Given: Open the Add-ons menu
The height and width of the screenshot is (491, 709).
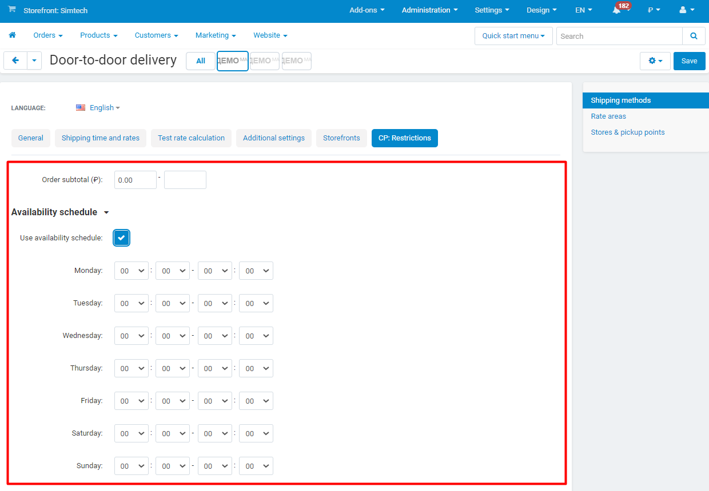Looking at the screenshot, I should pos(367,10).
